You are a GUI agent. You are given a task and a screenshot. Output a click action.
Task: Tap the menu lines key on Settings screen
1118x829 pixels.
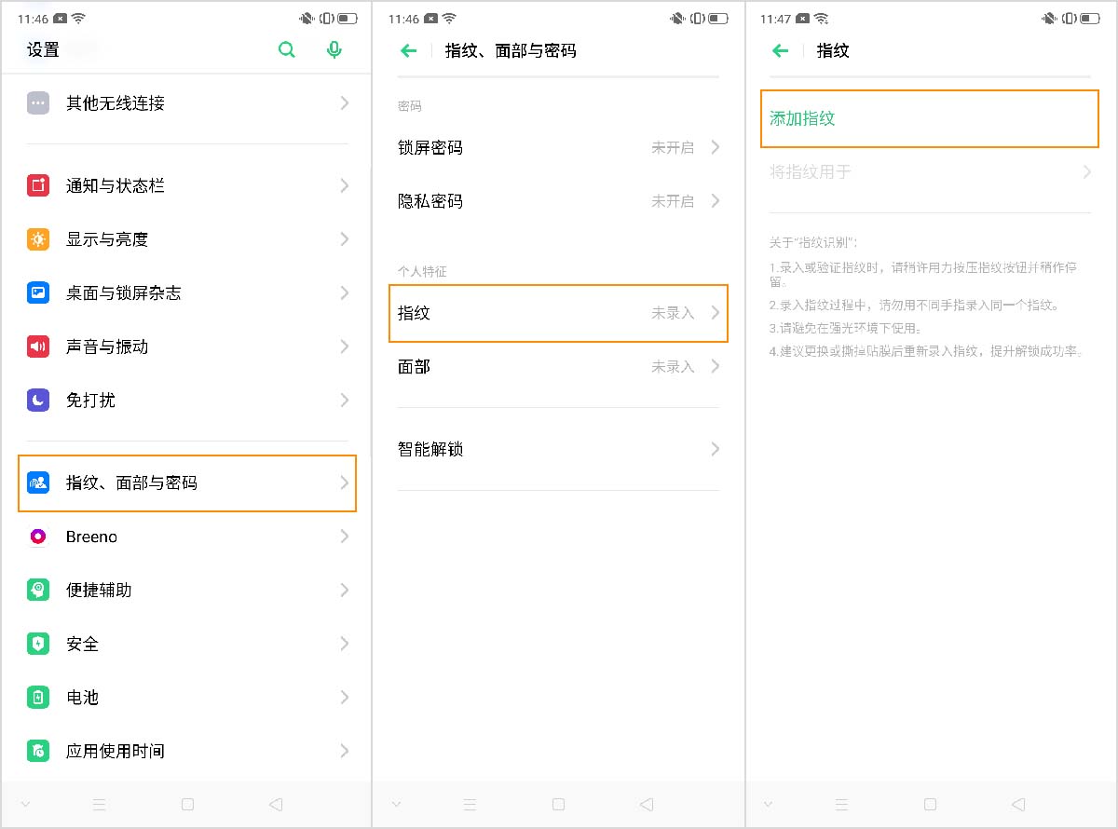(x=100, y=804)
